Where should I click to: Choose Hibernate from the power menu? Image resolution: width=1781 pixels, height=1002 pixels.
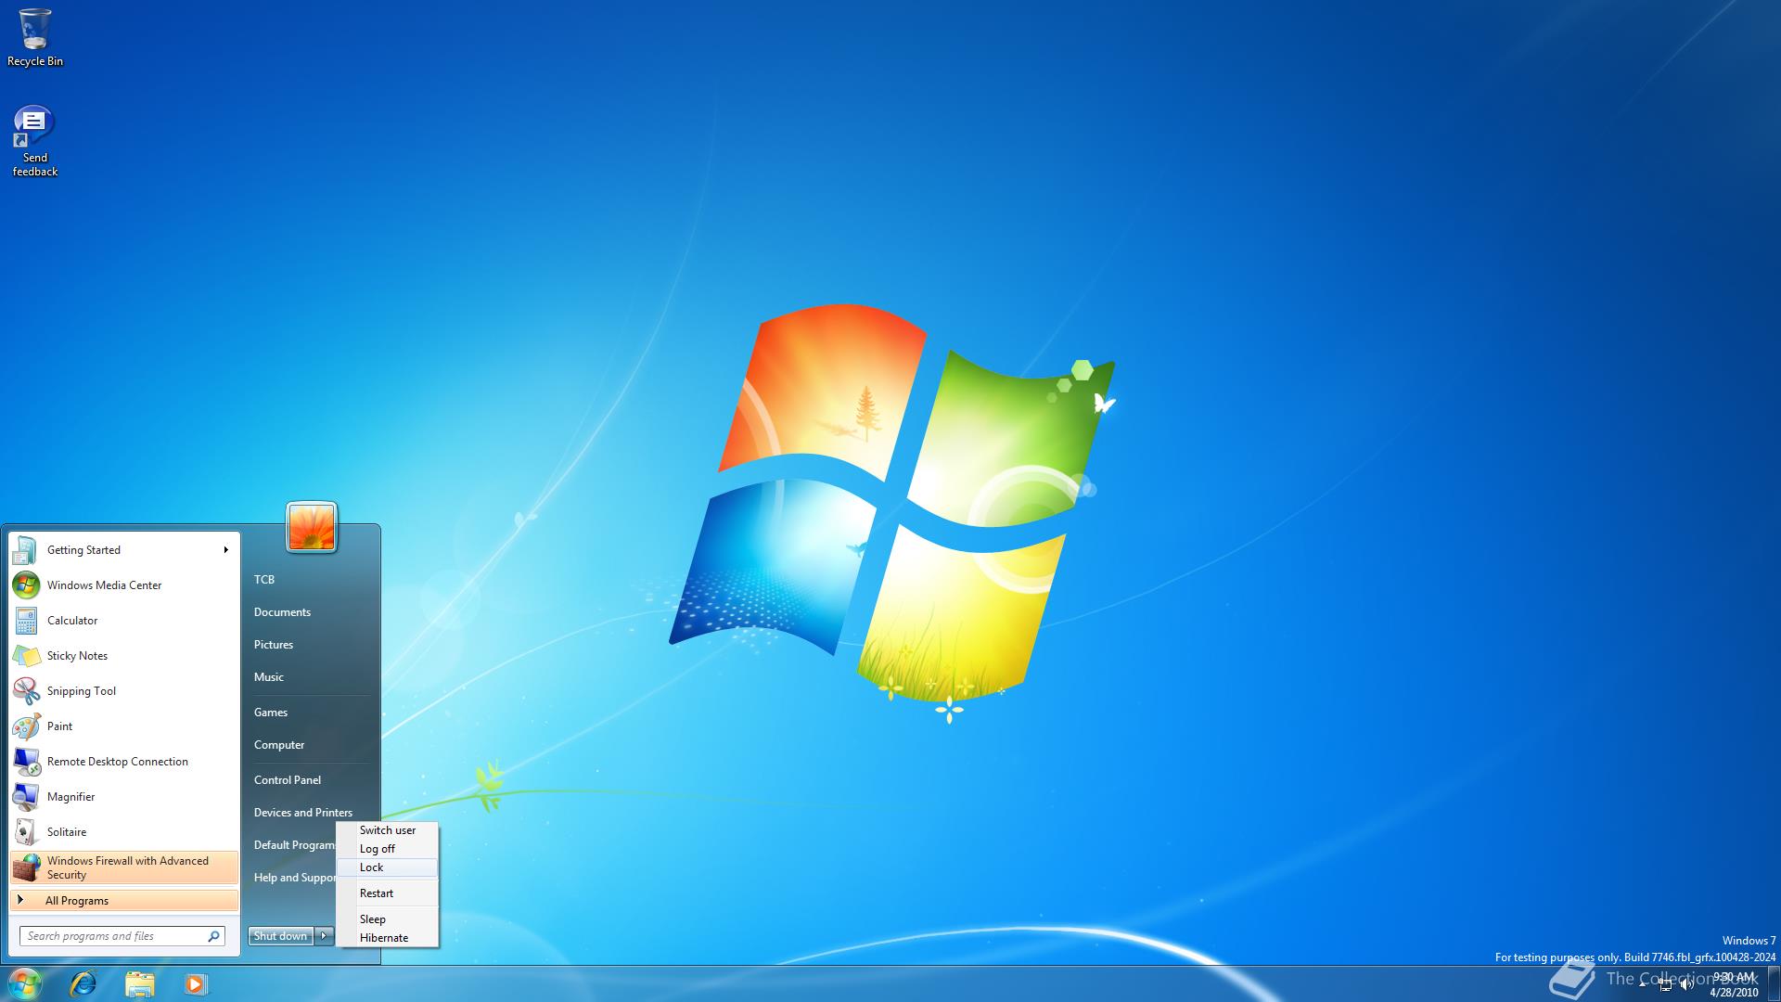tap(388, 938)
